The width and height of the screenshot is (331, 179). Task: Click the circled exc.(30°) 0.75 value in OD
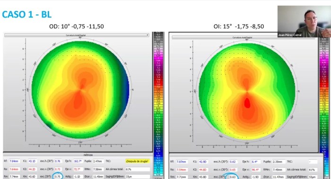[x=58, y=177]
